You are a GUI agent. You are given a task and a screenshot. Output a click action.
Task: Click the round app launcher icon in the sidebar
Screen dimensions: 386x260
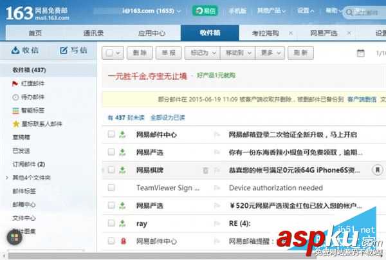(x=14, y=237)
